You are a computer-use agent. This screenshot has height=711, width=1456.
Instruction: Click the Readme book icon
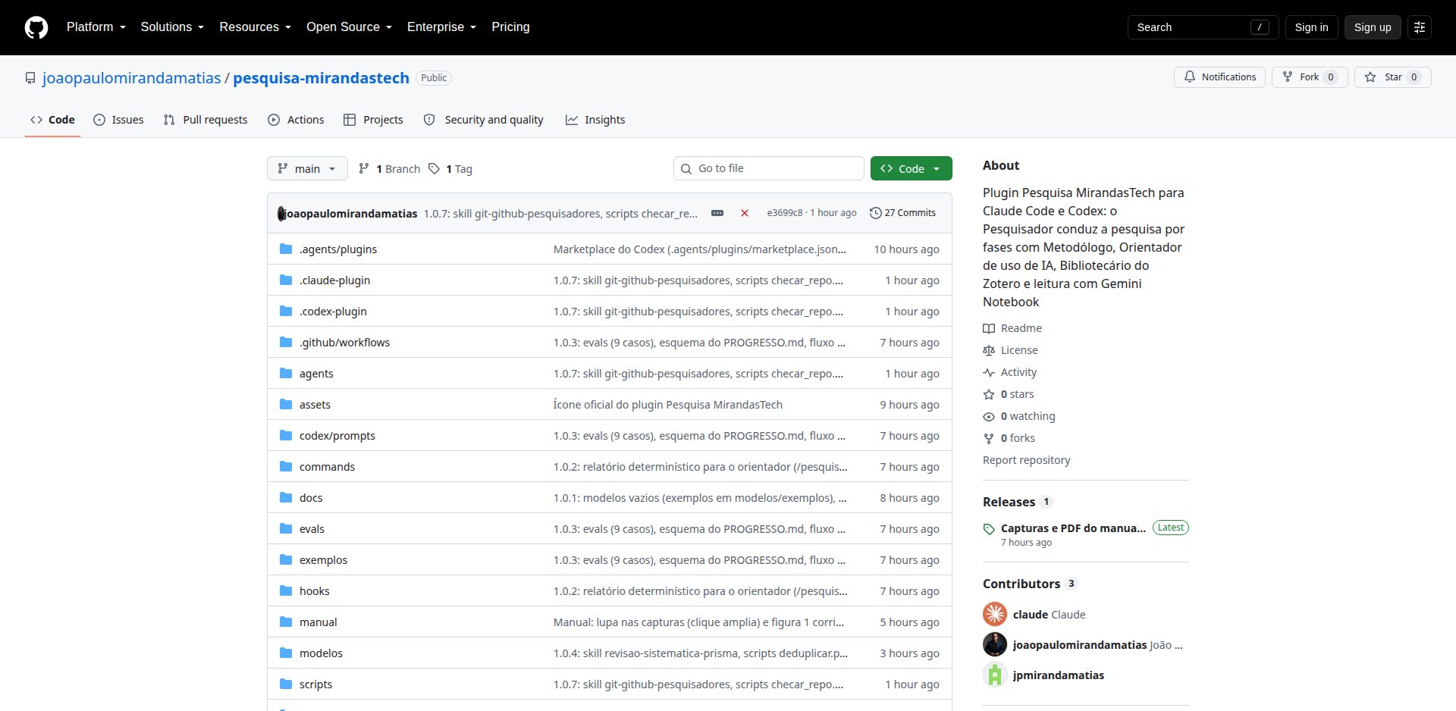[989, 328]
